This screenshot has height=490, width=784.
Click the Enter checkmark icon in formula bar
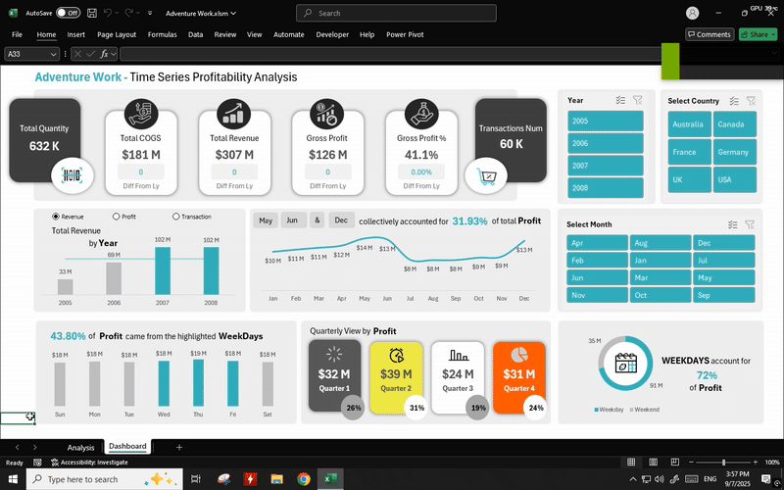90,54
